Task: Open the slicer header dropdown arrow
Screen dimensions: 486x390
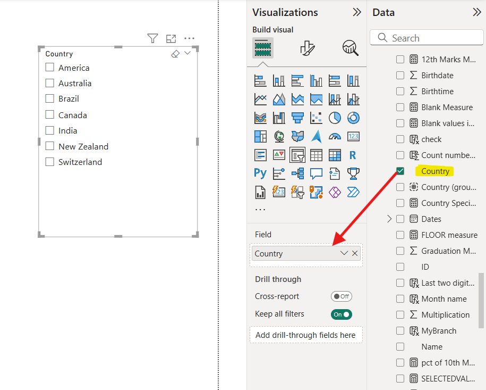Action: pyautogui.click(x=187, y=54)
